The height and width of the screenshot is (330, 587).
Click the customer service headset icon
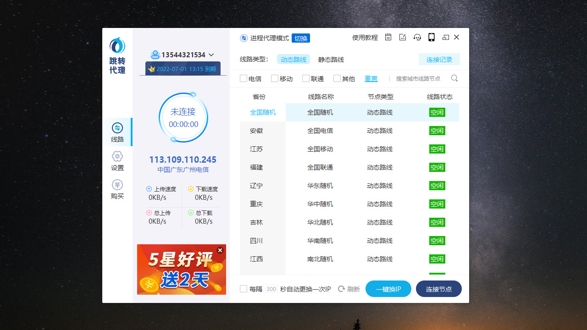[417, 38]
